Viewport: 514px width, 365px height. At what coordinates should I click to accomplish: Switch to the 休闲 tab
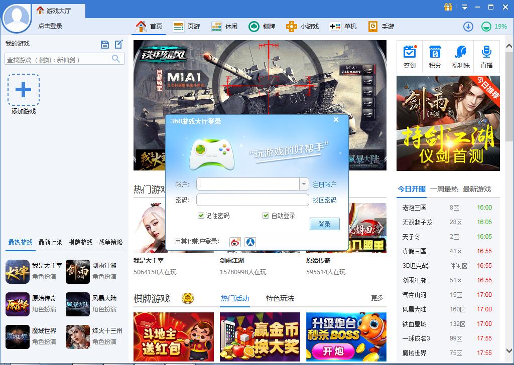coord(224,27)
